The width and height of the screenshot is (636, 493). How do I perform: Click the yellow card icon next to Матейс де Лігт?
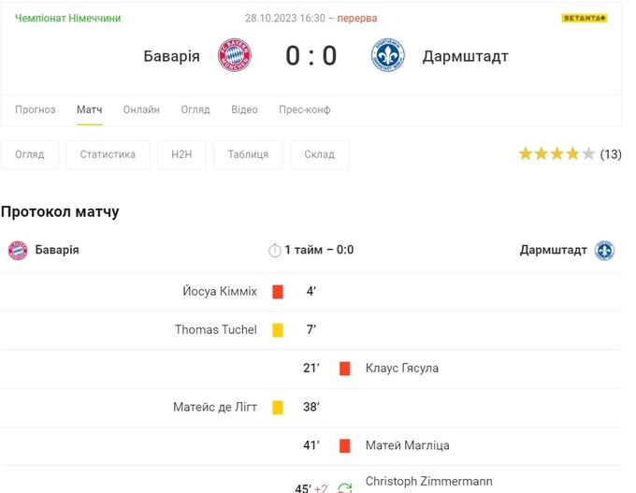(278, 408)
